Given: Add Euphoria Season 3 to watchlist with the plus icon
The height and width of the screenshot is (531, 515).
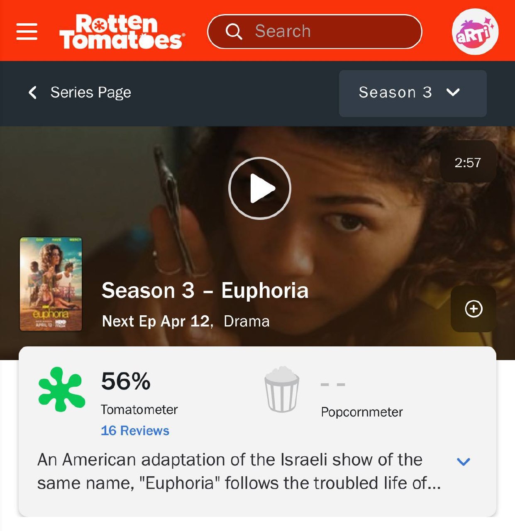Looking at the screenshot, I should pos(474,309).
